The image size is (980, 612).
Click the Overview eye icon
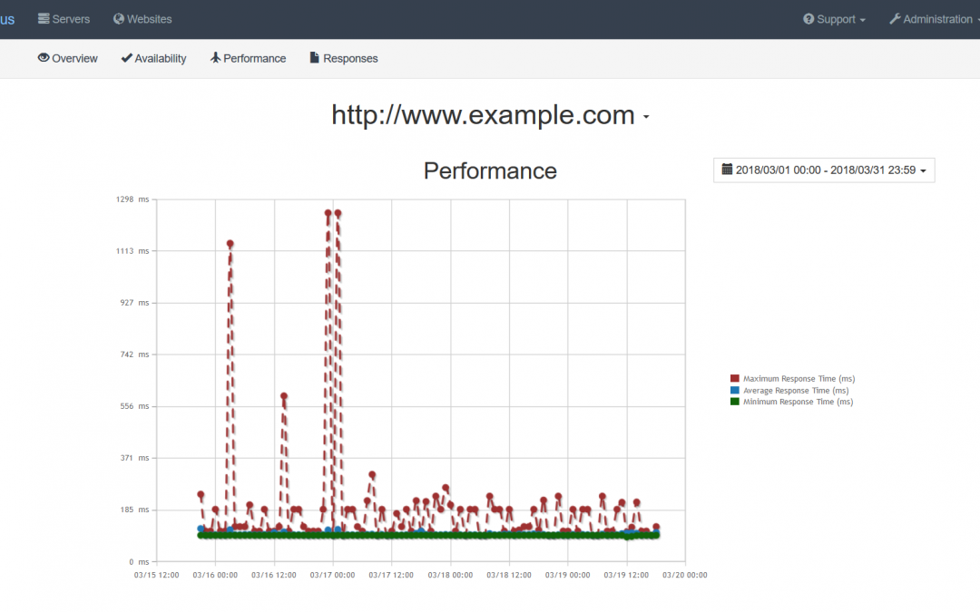(44, 58)
